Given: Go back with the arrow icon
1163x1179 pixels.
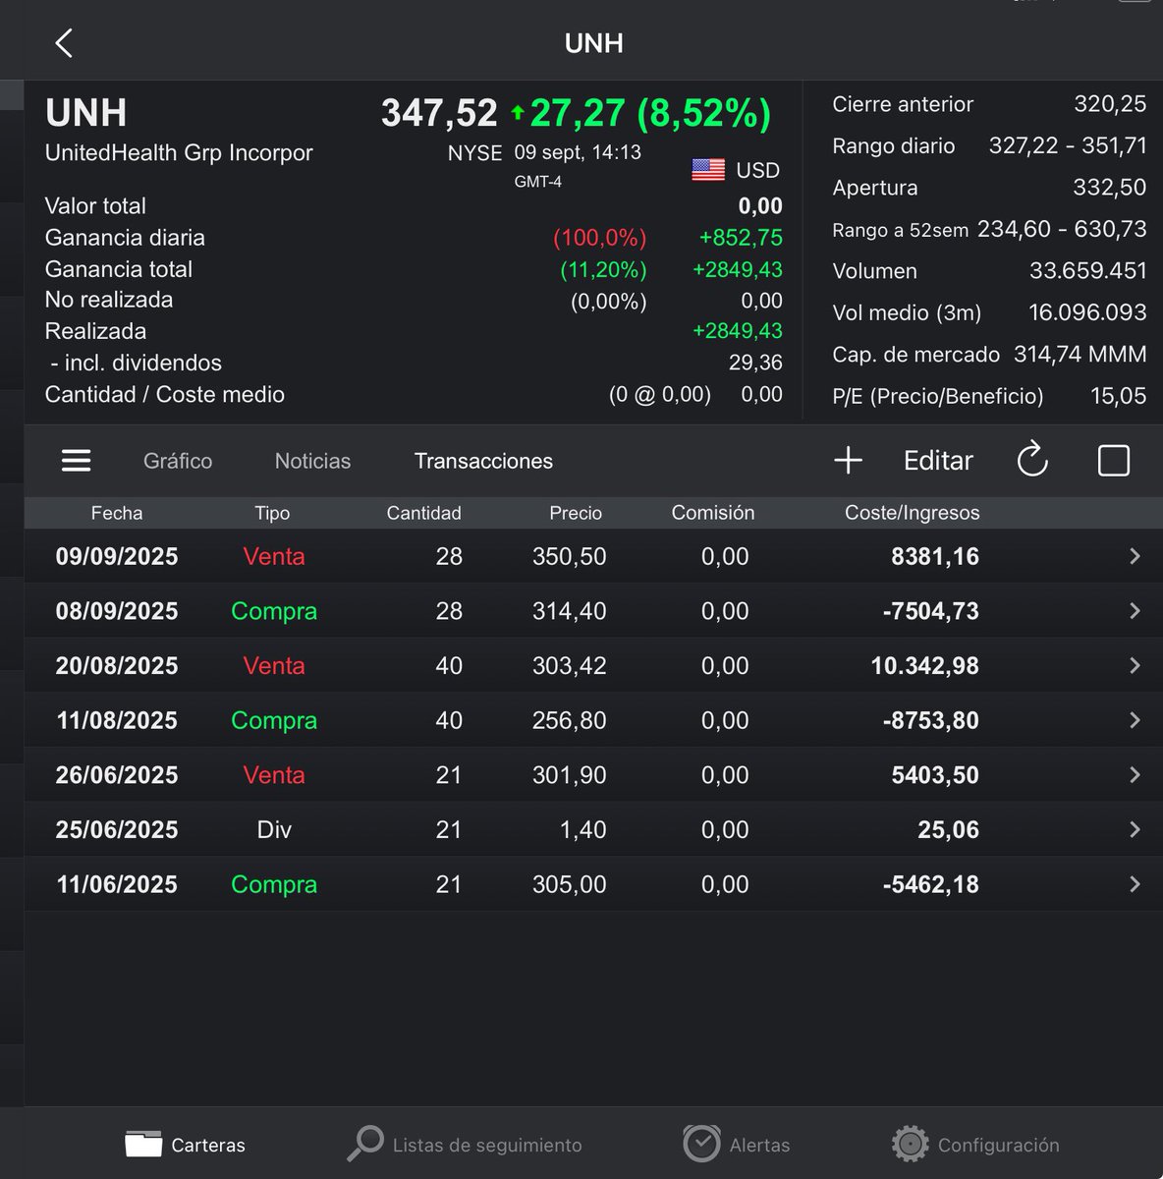Looking at the screenshot, I should (x=64, y=43).
